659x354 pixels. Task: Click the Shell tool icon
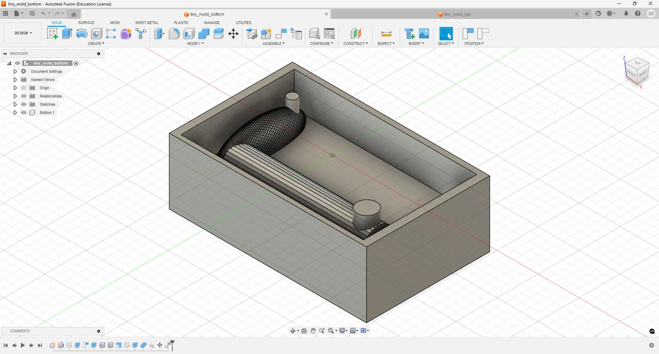tap(189, 34)
